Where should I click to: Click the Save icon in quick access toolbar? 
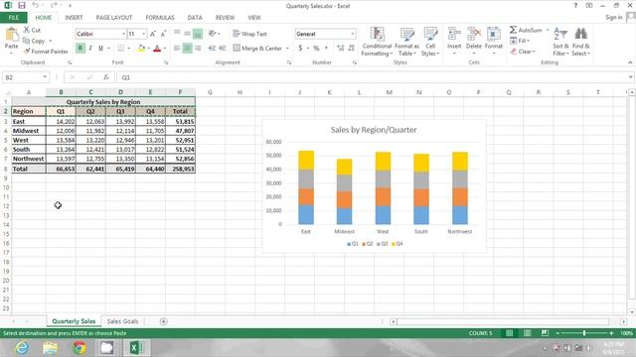(22, 6)
